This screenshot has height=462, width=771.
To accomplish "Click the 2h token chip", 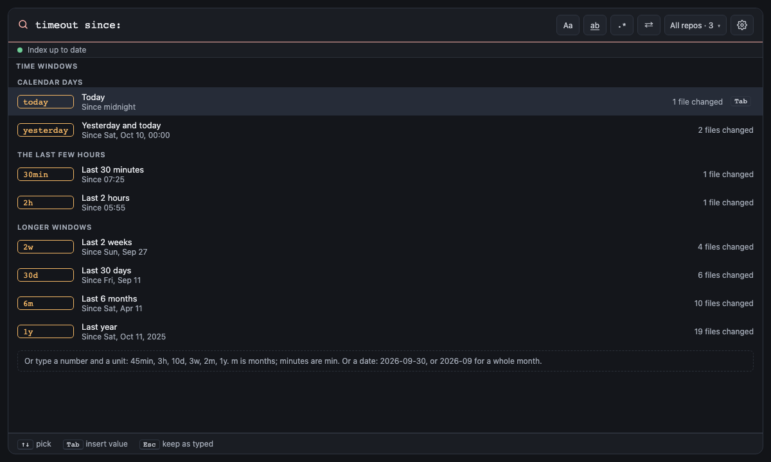I will coord(46,203).
